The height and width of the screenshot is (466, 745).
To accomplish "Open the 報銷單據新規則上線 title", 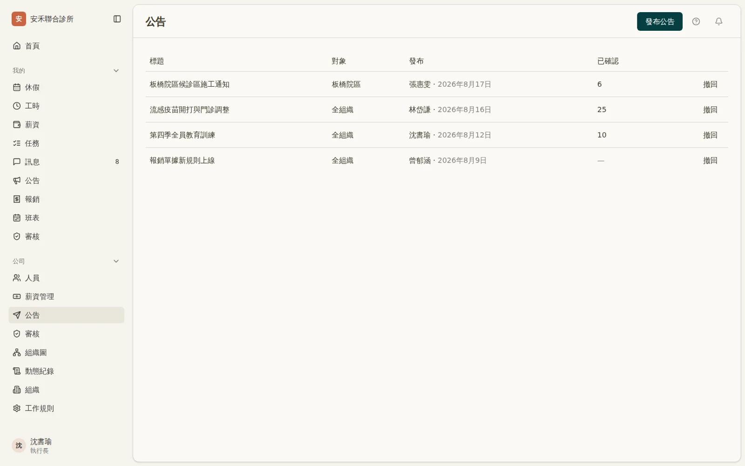I will pos(182,160).
